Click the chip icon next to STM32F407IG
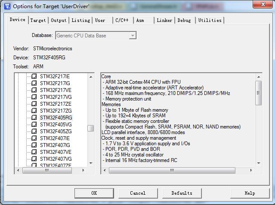 [x=34, y=145]
